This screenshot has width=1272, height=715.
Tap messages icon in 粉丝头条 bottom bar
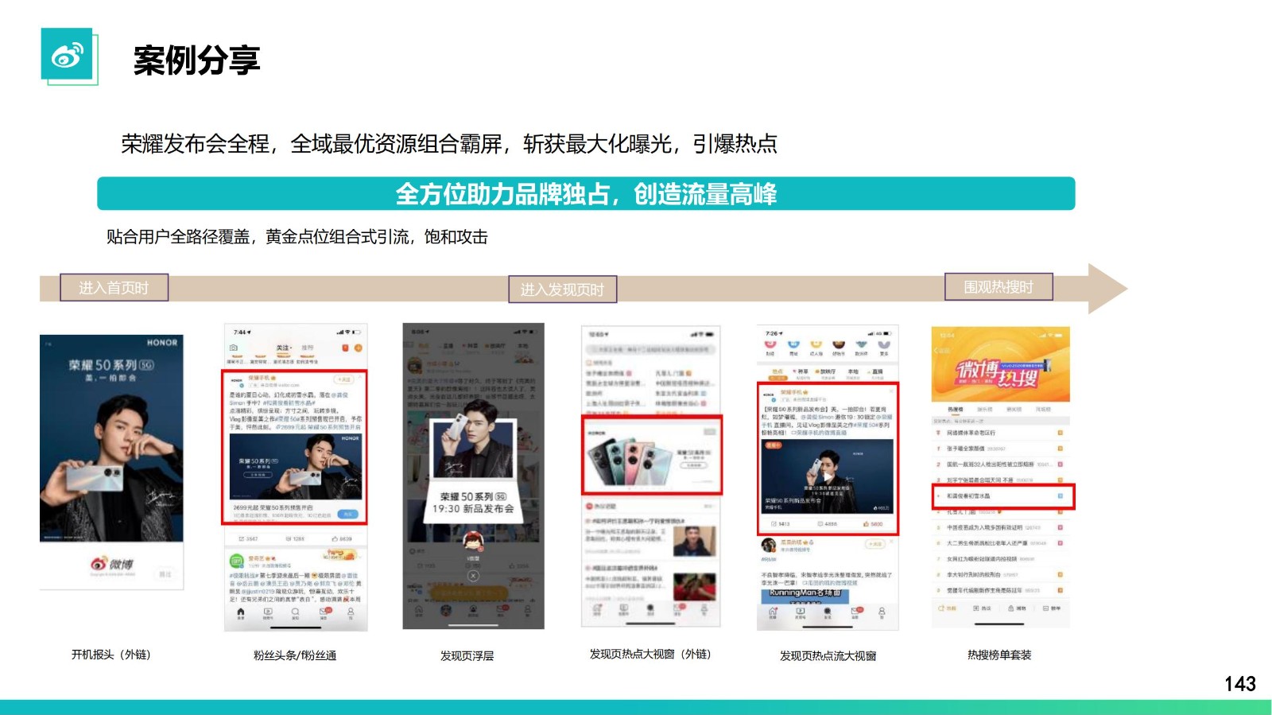pyautogui.click(x=324, y=612)
